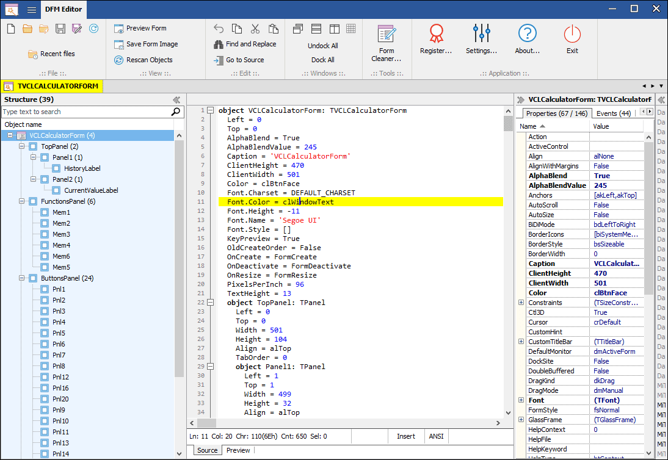
Task: Click the cascade windows icon
Action: (298, 29)
